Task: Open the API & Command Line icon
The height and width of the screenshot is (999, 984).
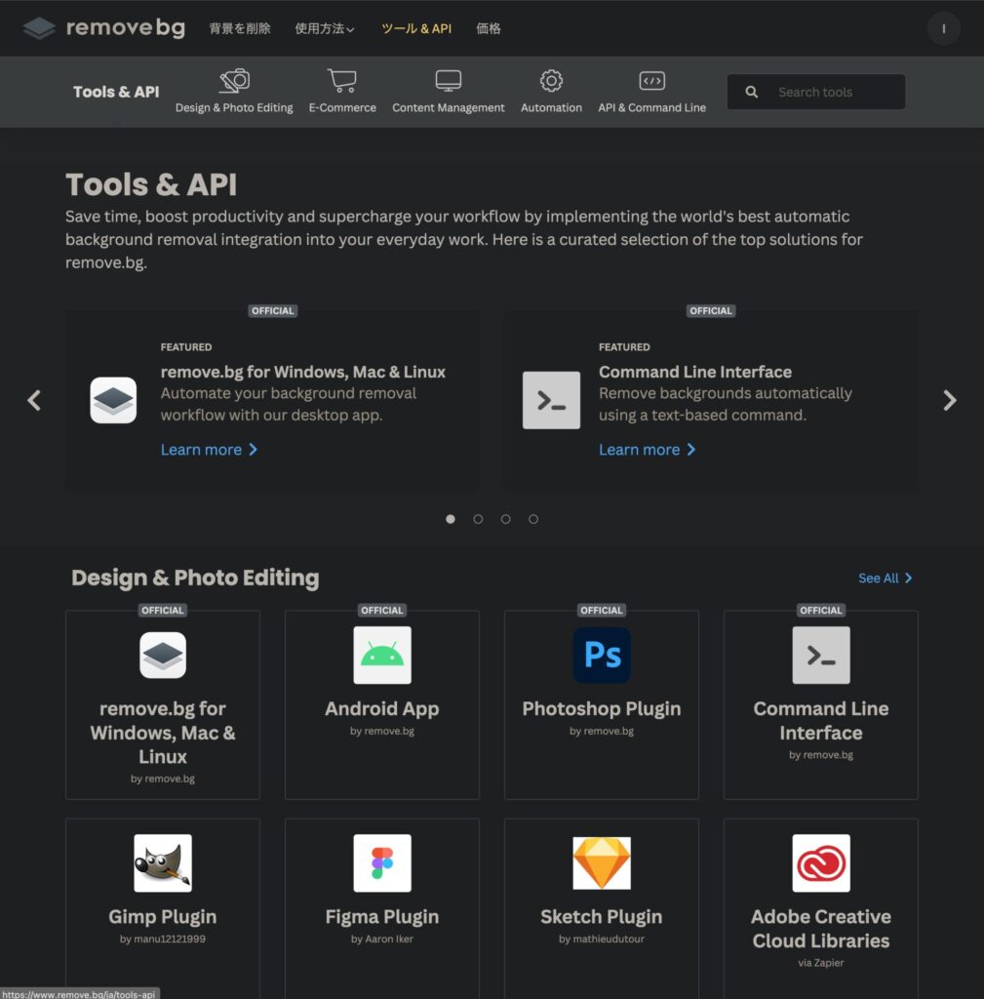Action: [651, 81]
